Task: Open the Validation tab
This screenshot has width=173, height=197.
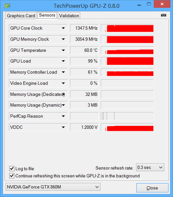Action: coord(69,16)
